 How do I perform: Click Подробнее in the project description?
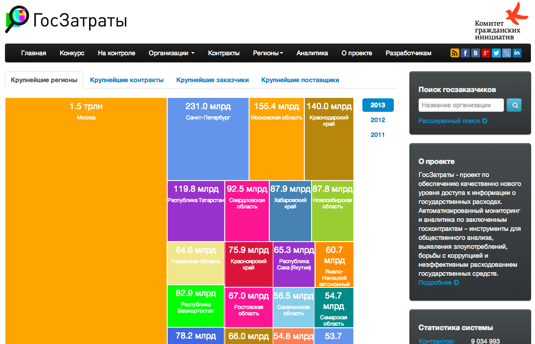[x=434, y=282]
